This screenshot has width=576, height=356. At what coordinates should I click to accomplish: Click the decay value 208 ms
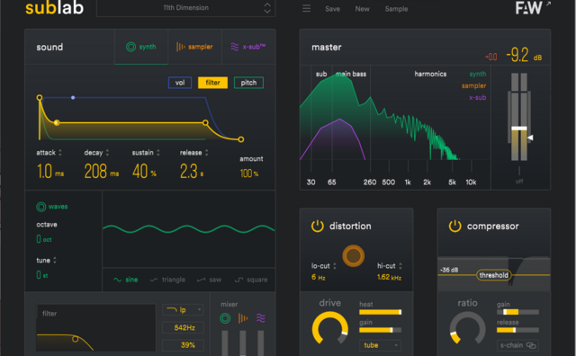click(x=102, y=172)
